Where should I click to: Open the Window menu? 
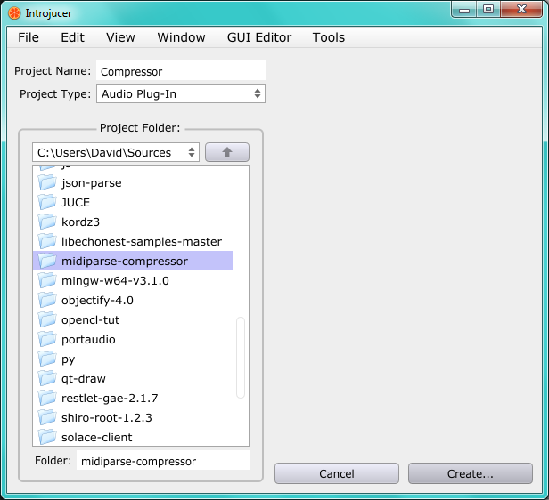point(181,37)
